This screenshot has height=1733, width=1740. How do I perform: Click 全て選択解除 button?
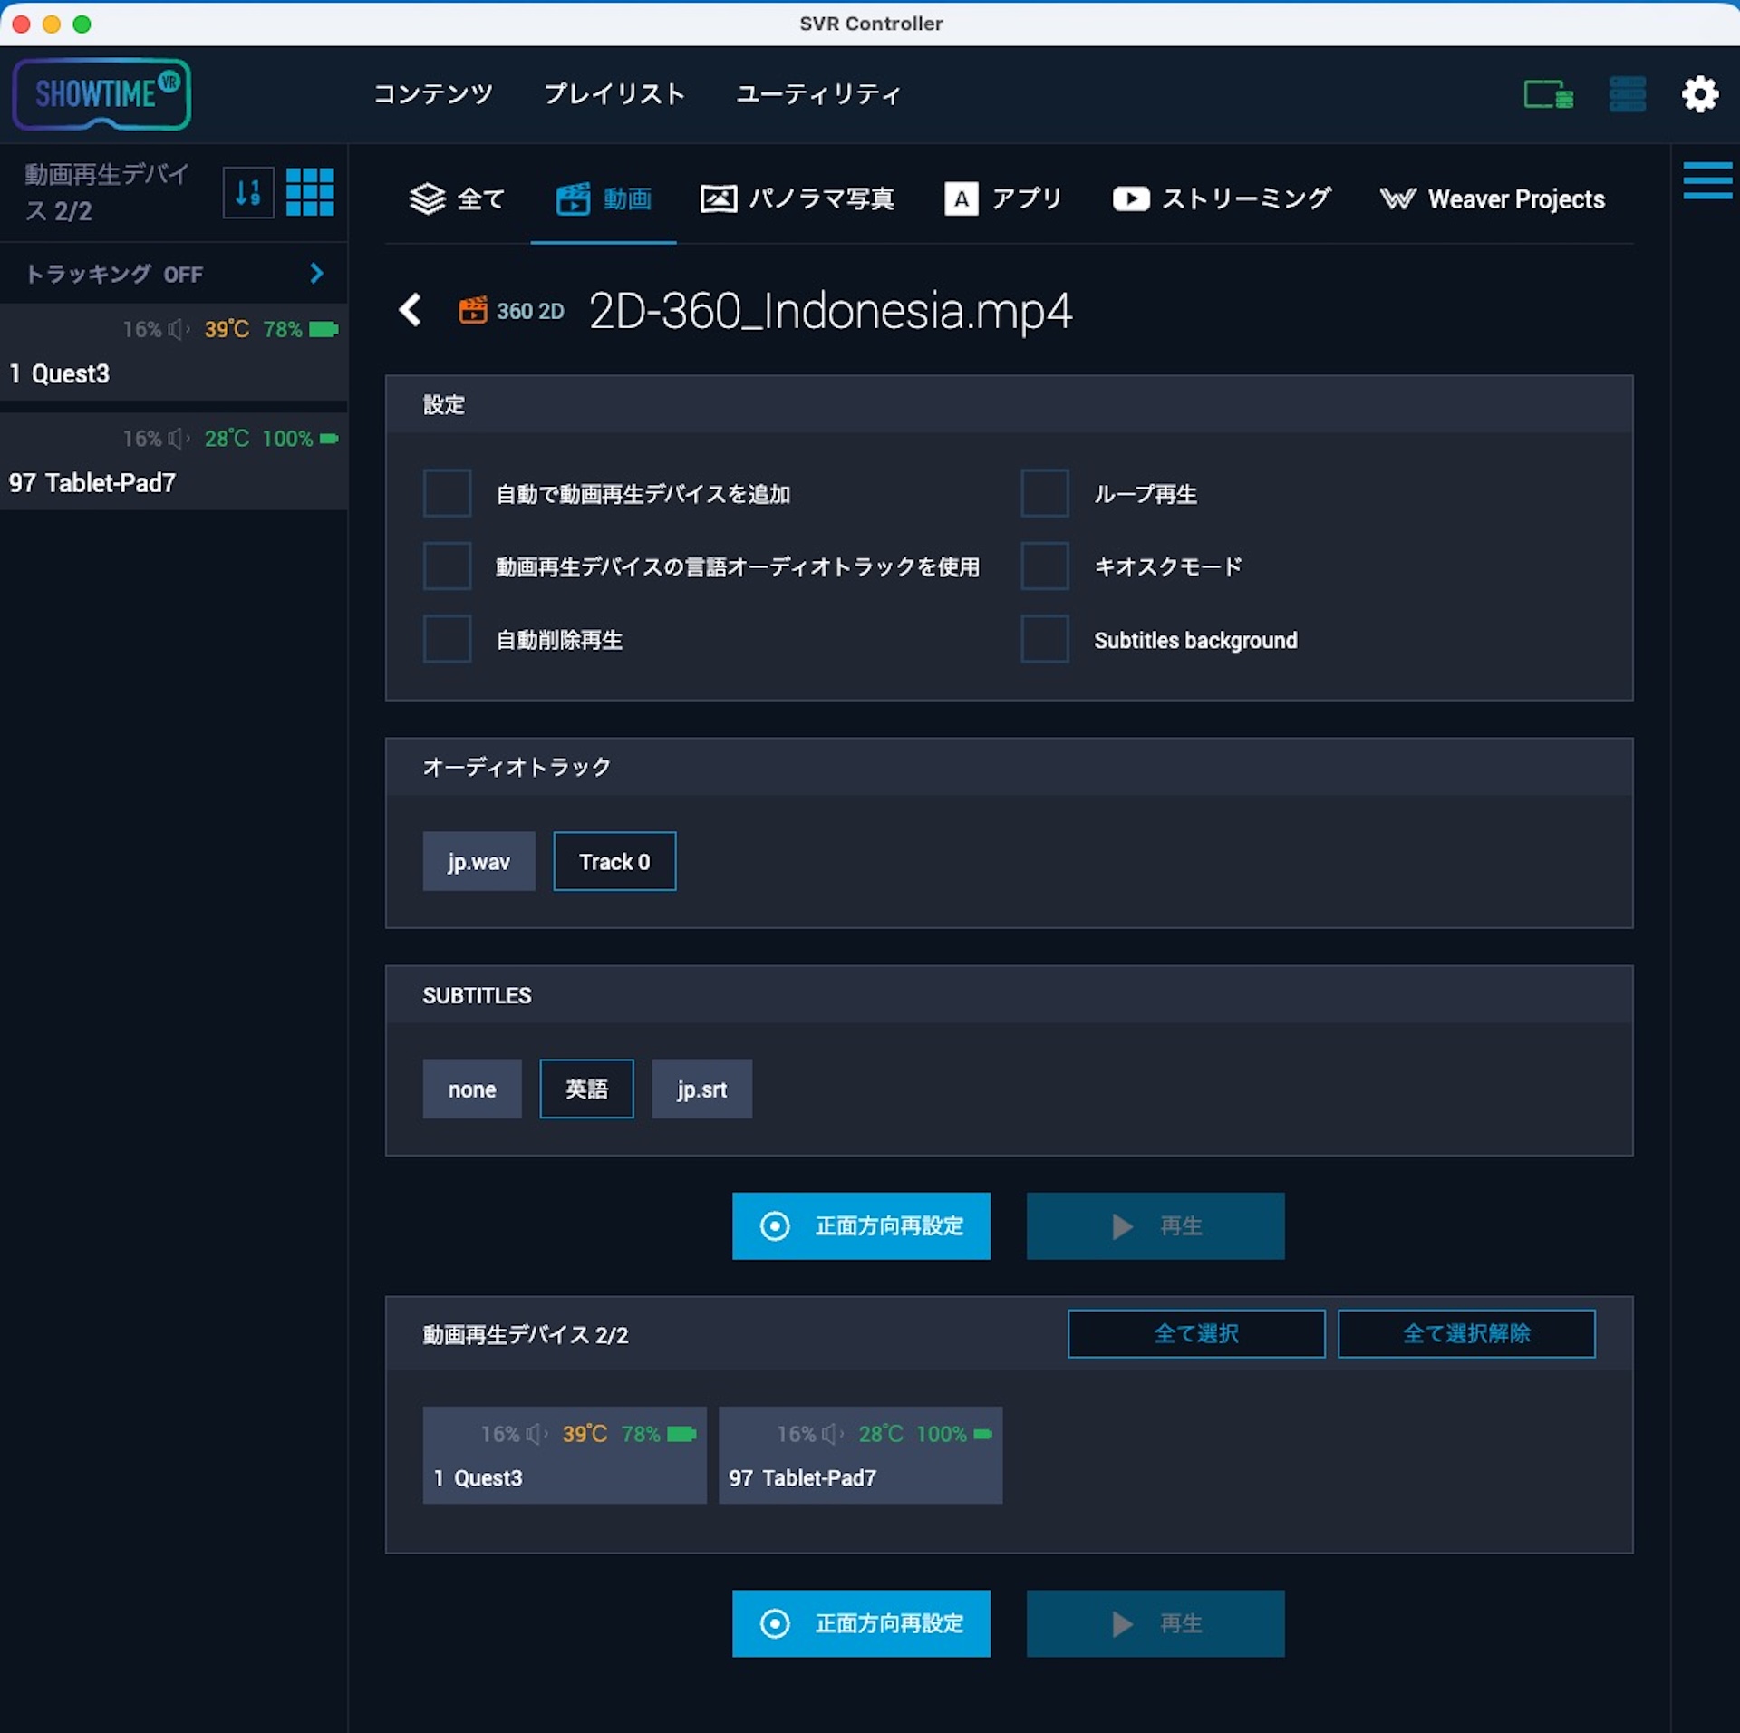(x=1466, y=1333)
